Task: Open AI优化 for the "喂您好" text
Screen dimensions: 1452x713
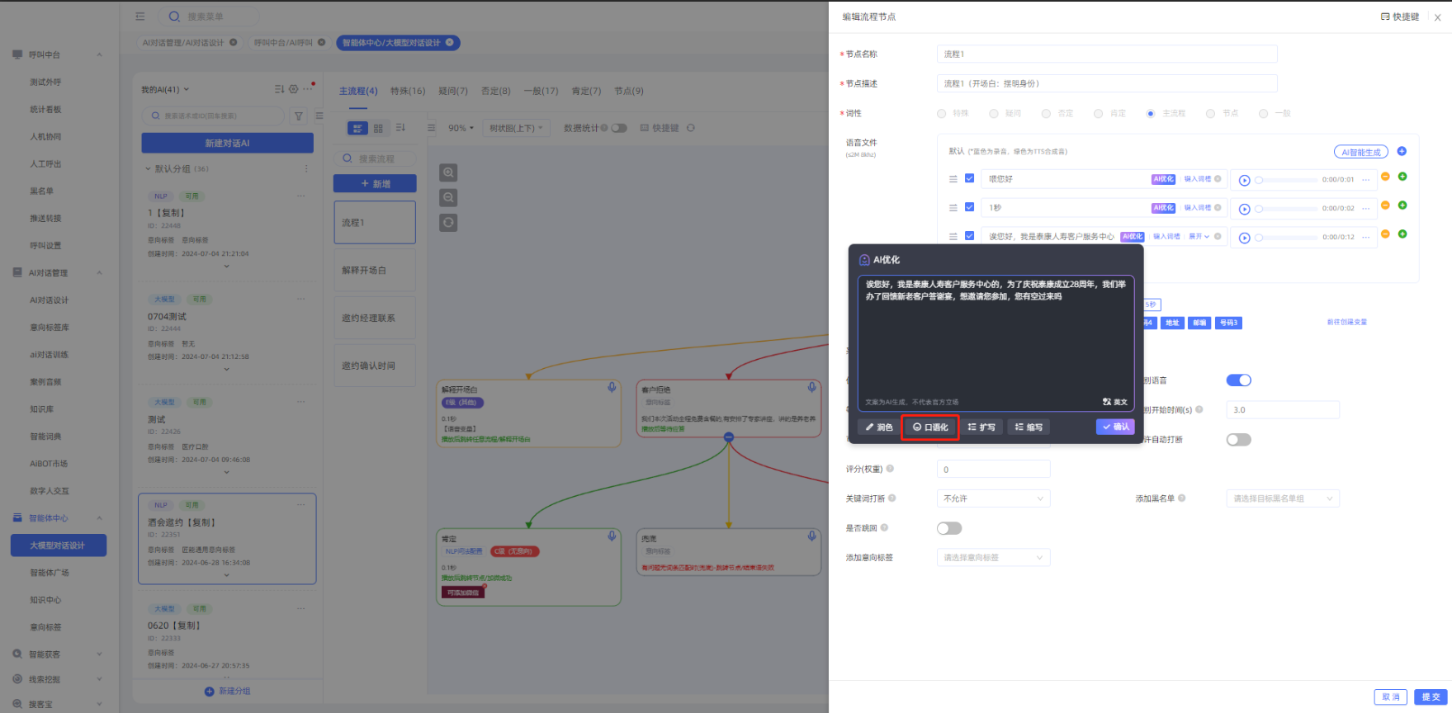Action: click(1163, 179)
